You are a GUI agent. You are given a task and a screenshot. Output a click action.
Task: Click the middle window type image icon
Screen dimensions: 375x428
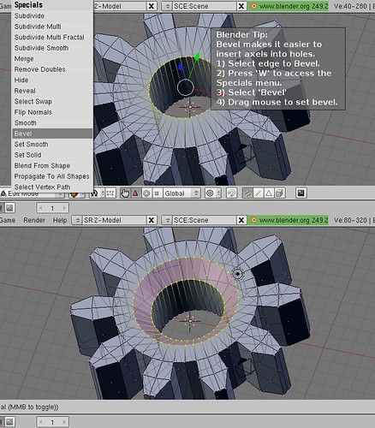[9, 208]
